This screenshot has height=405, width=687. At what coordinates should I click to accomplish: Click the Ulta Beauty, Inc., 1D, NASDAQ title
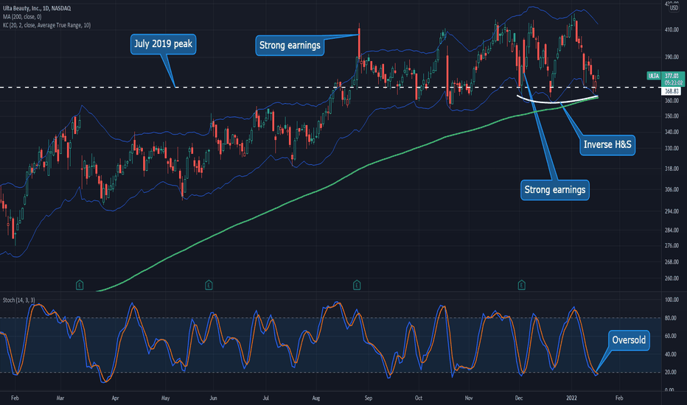pyautogui.click(x=37, y=8)
